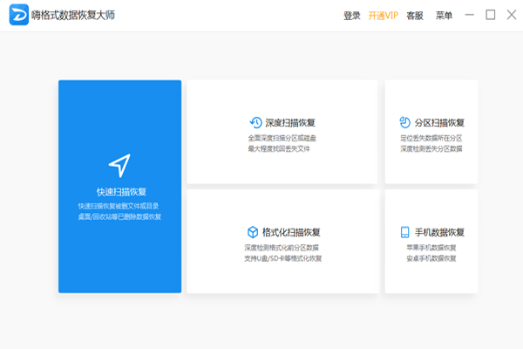The height and width of the screenshot is (349, 523).
Task: Open the 登录 login link
Action: pos(352,16)
